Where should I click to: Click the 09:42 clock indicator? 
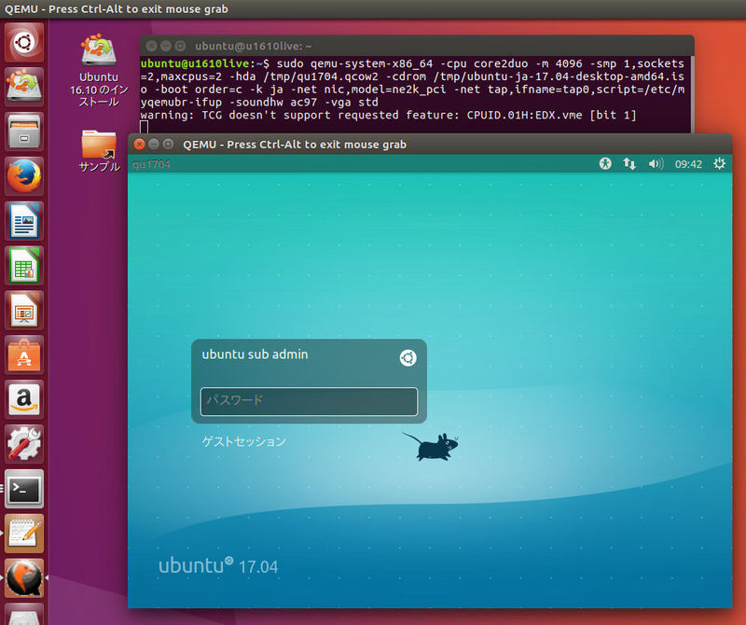point(688,164)
